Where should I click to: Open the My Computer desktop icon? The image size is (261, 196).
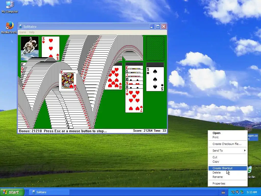click(x=10, y=7)
